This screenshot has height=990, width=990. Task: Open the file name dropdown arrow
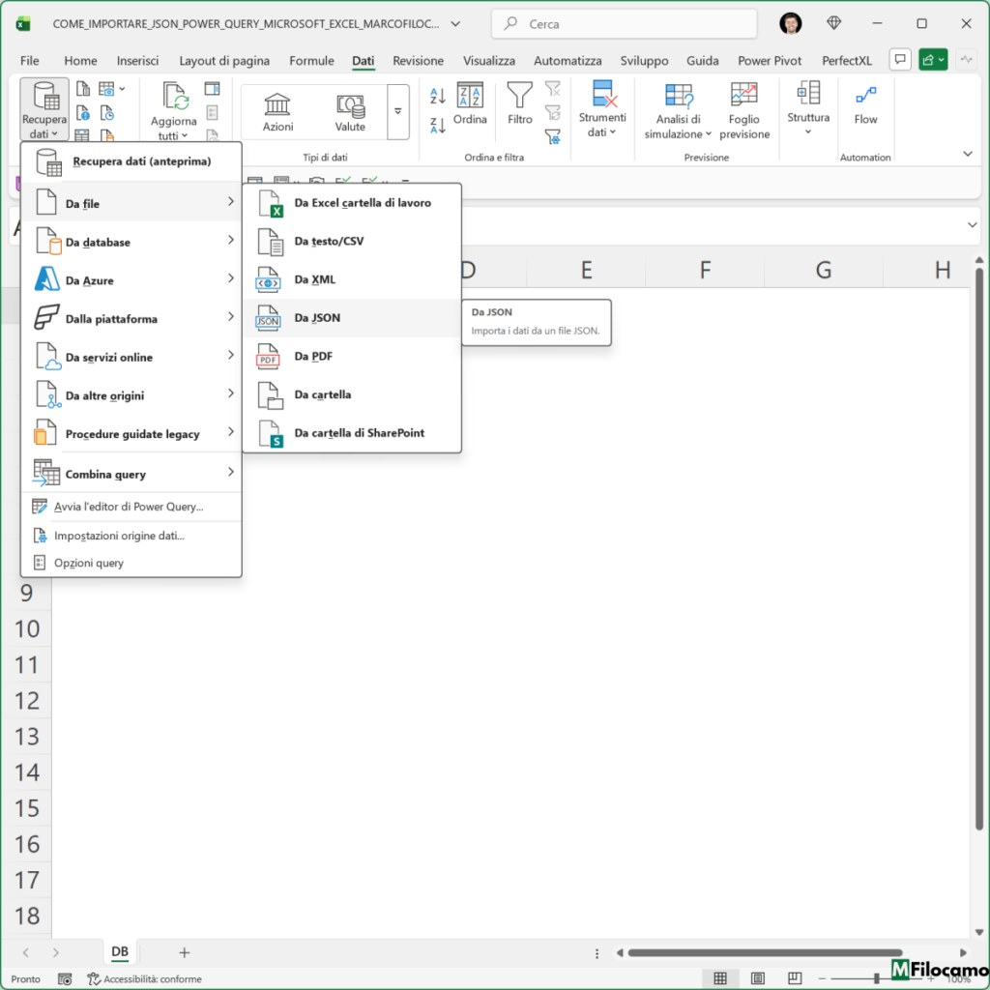[455, 24]
